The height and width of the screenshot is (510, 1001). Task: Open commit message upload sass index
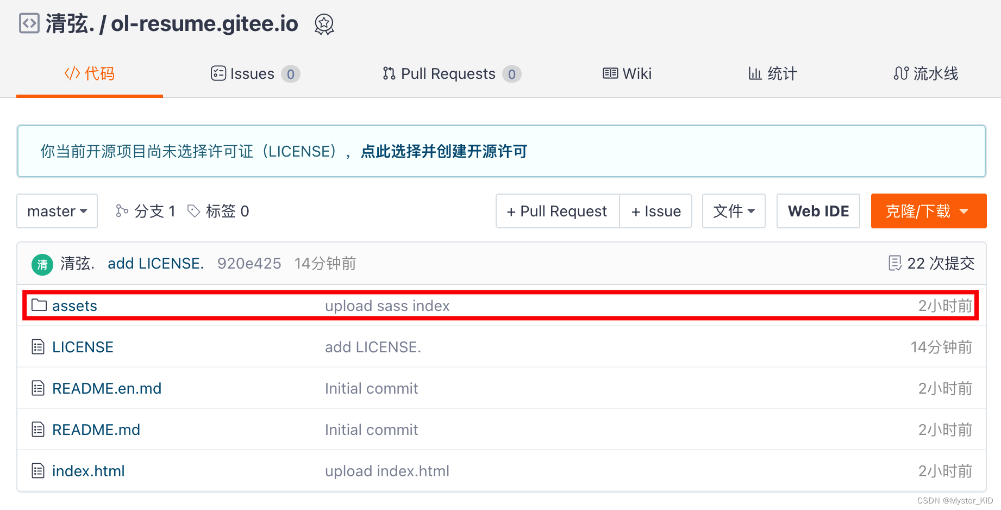[387, 306]
